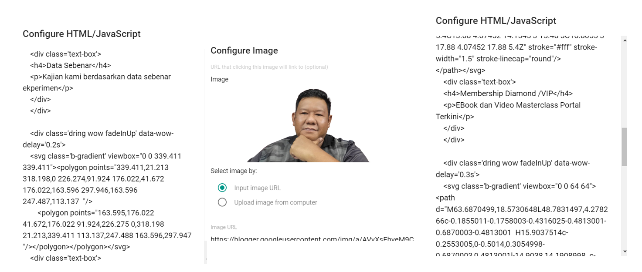Viewport: 642px width, 272px height.
Task: Click the 'Kajian kami berdasarkan data sebenar' line
Action: 100,77
